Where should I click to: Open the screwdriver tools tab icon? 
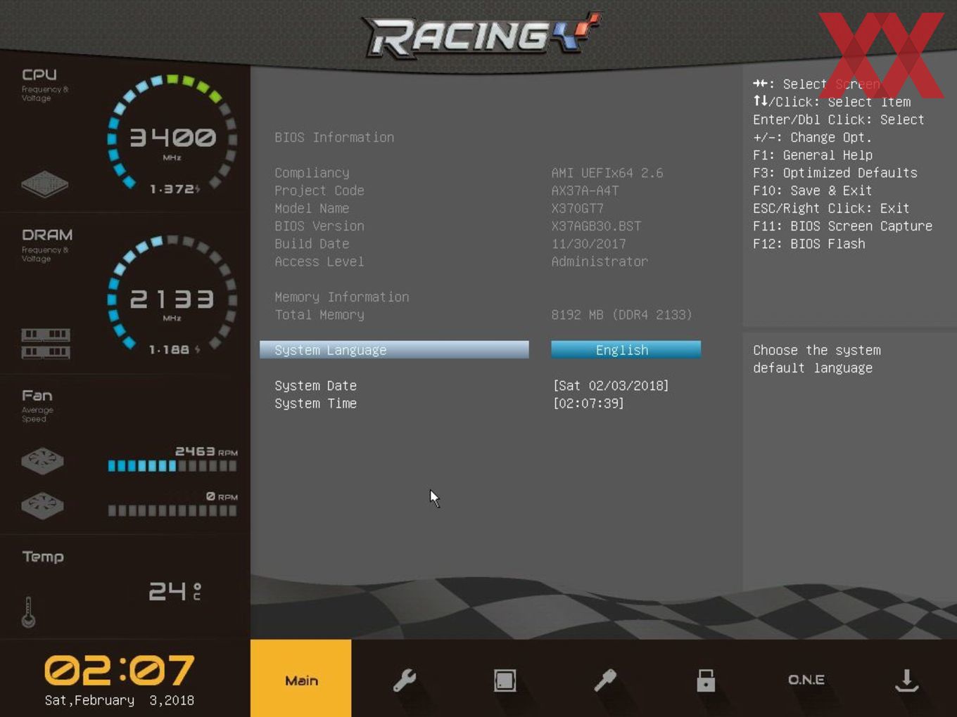(605, 680)
